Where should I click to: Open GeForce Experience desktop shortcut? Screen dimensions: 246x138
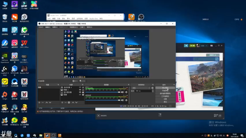click(5, 58)
